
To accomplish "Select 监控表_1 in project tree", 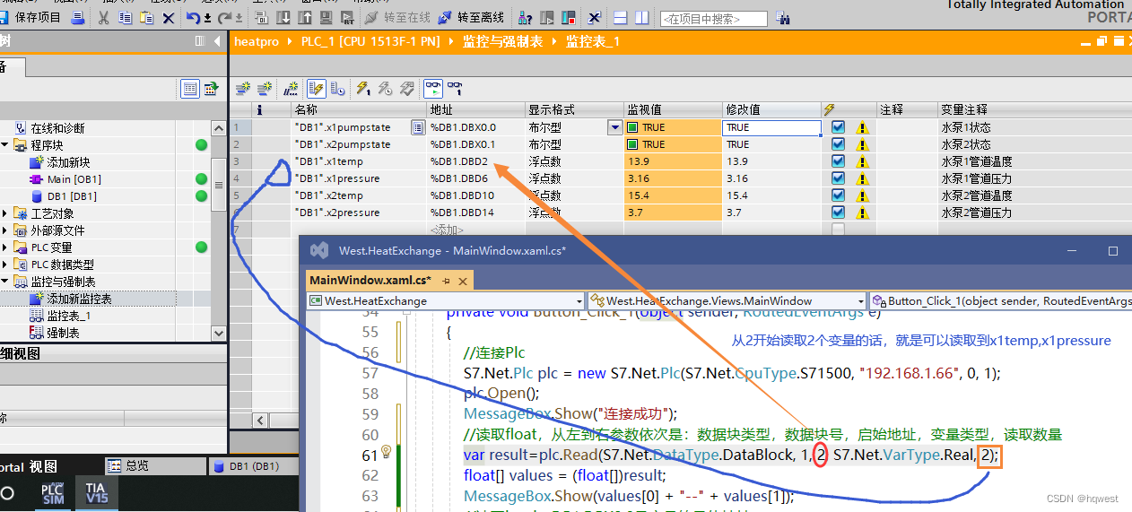I will (x=68, y=316).
